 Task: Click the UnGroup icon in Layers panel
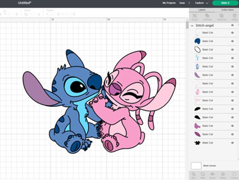207,16
